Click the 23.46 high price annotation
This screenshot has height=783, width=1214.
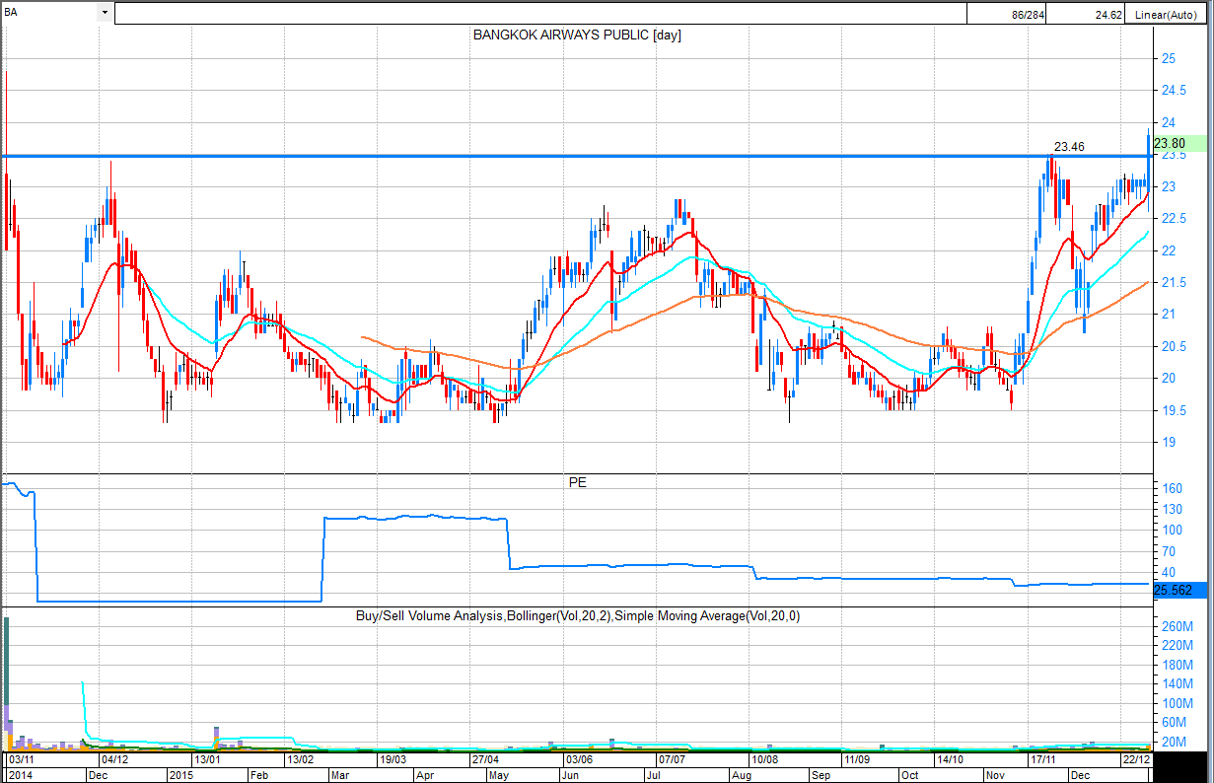(1069, 147)
